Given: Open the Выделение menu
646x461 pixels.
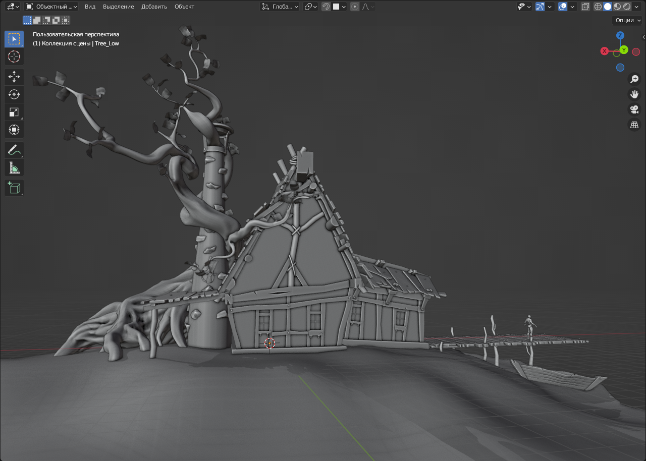Looking at the screenshot, I should pos(119,7).
